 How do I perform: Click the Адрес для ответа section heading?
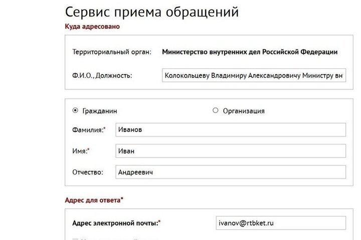click(x=94, y=200)
